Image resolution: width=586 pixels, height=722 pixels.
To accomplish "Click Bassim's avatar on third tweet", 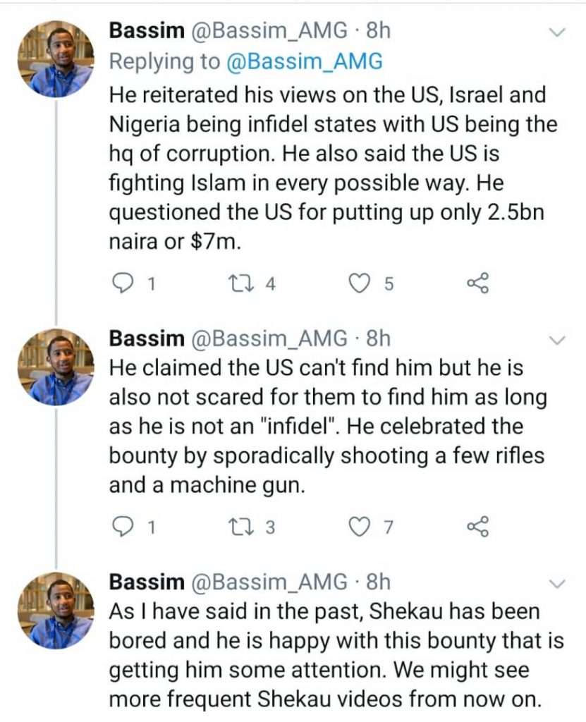I will tap(61, 609).
